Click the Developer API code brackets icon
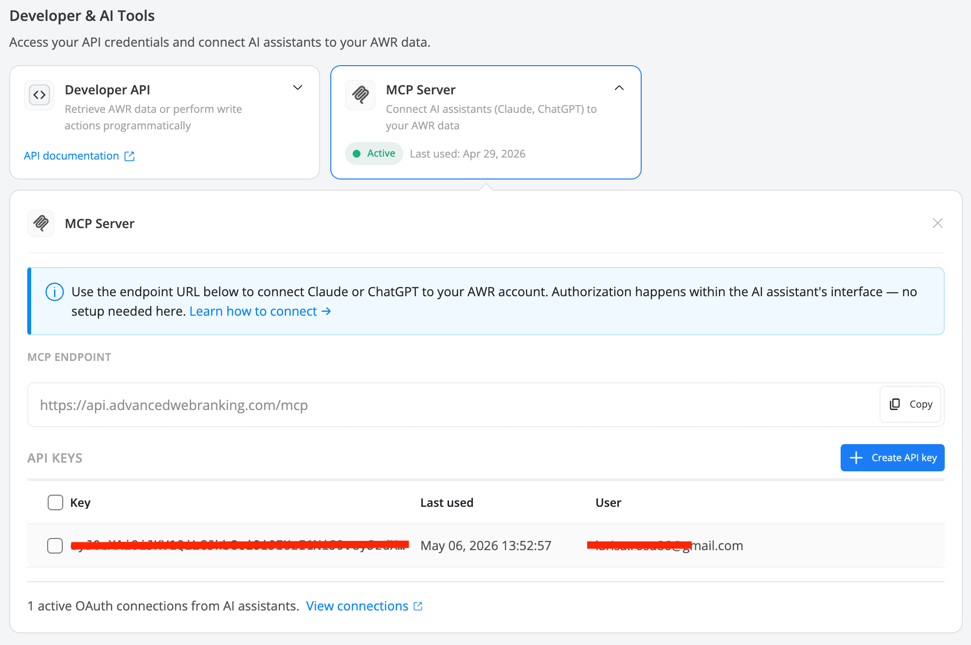This screenshot has height=645, width=971. (x=39, y=95)
